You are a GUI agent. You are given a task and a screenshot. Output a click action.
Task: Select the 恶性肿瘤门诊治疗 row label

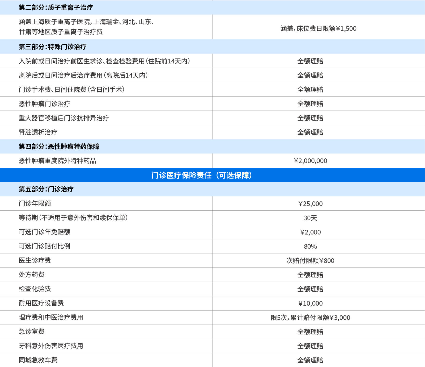pos(45,104)
